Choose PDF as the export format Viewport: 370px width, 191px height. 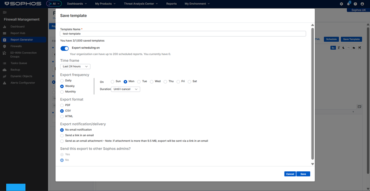point(62,106)
